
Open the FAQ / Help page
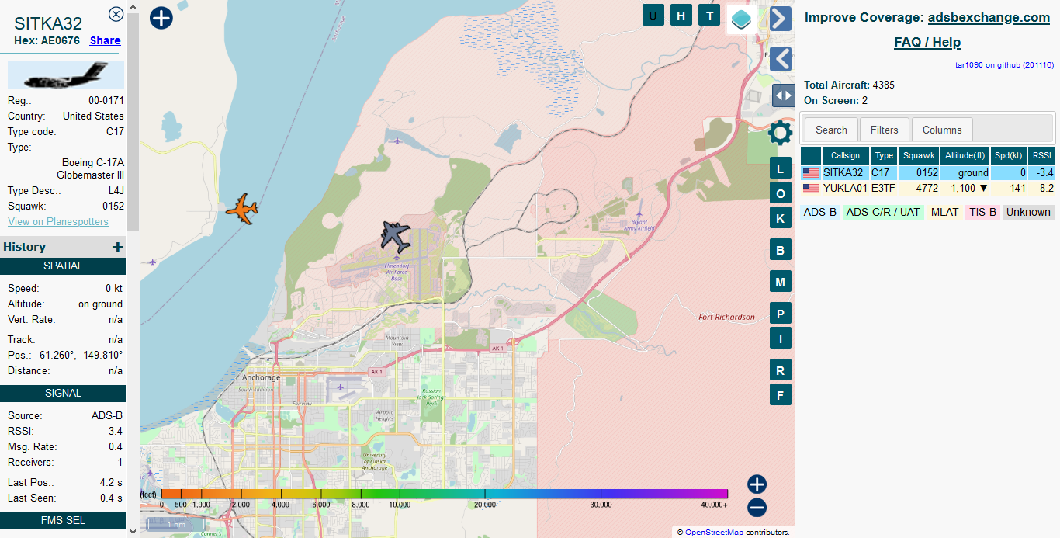[x=927, y=42]
